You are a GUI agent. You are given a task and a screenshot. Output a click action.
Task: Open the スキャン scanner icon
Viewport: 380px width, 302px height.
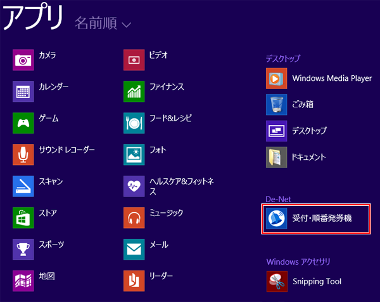click(x=23, y=186)
